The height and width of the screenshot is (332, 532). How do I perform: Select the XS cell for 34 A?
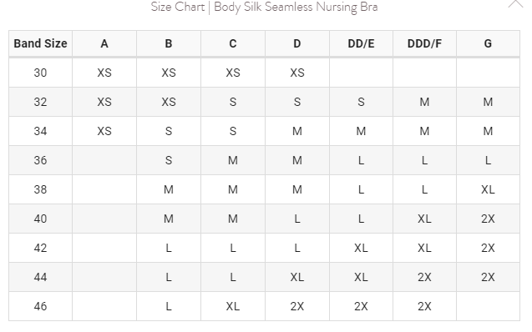(104, 131)
